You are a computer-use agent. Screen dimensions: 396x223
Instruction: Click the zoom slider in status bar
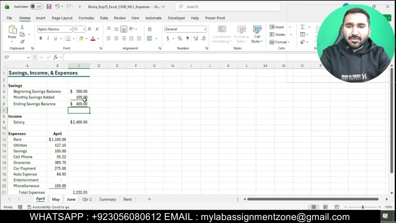(363, 207)
